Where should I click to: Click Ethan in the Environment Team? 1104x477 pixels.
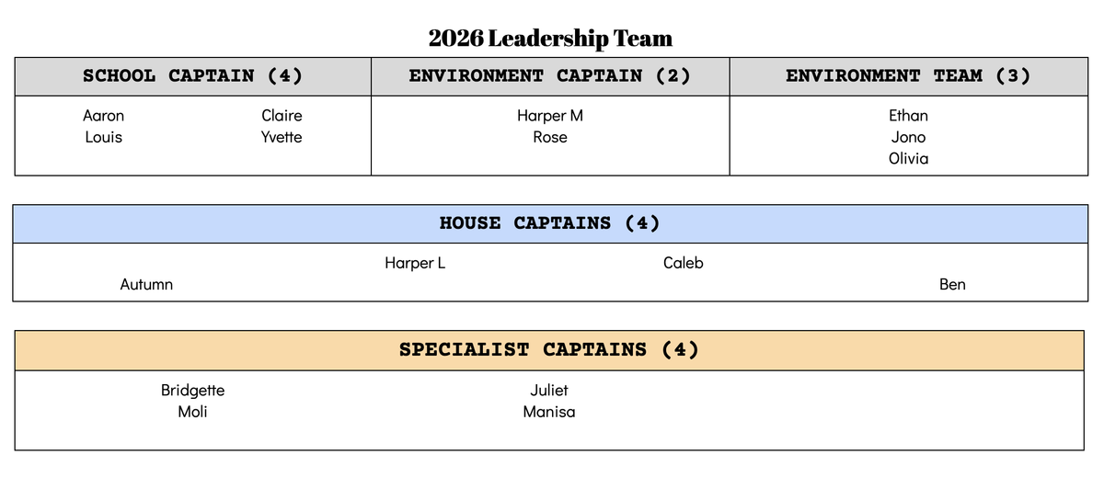click(x=908, y=116)
